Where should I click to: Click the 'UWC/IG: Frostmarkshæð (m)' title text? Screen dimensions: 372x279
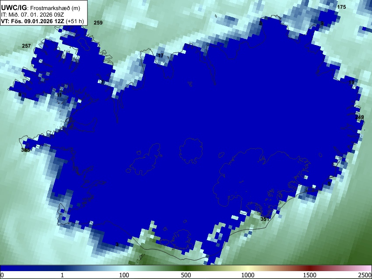click(x=41, y=8)
